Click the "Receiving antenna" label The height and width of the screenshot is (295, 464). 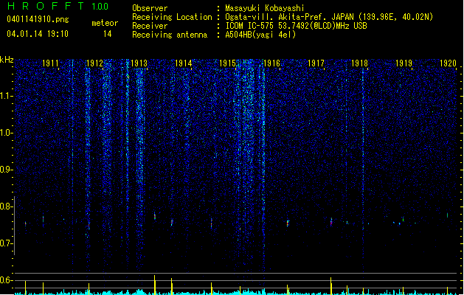point(170,35)
